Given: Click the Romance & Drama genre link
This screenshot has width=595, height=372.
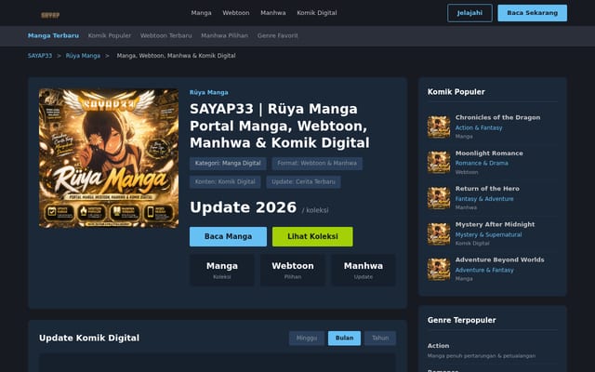Looking at the screenshot, I should pos(482,164).
